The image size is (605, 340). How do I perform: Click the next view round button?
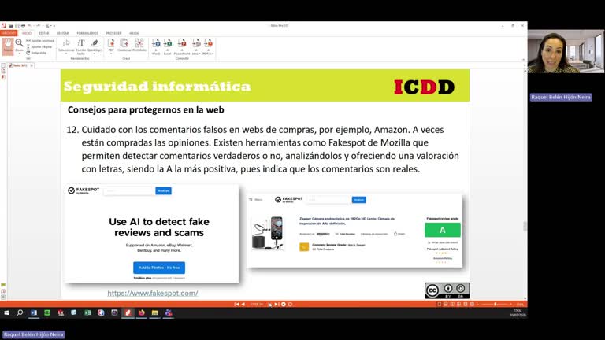tap(290, 304)
